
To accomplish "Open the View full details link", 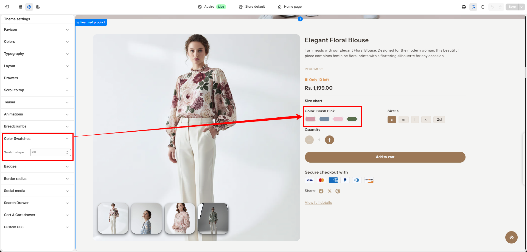I will pyautogui.click(x=318, y=203).
